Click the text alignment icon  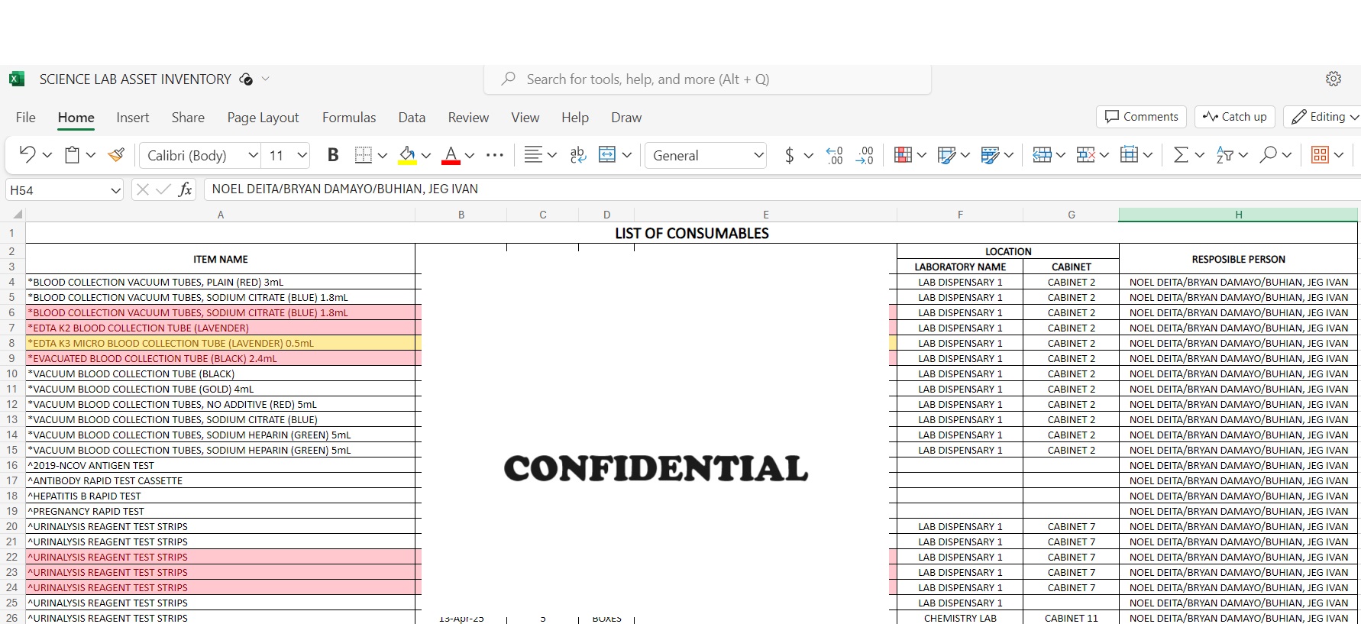533,155
